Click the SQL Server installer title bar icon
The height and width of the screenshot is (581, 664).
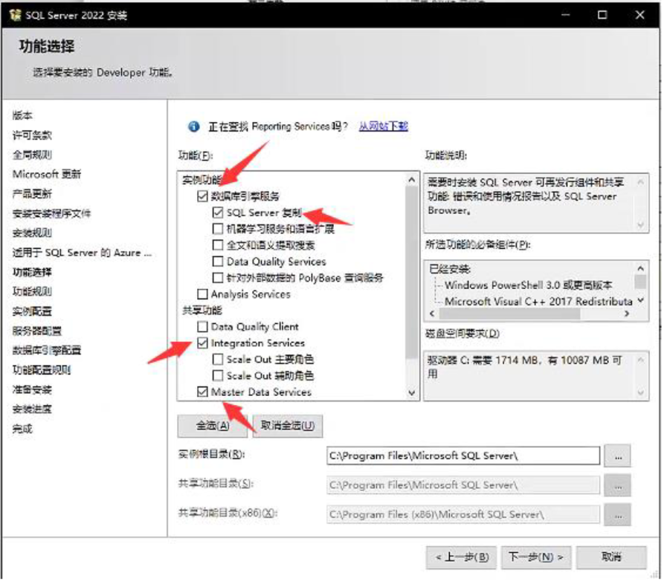click(14, 15)
